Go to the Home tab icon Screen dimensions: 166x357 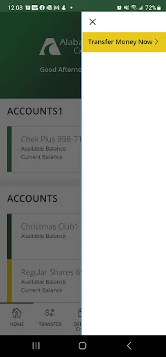pos(17,313)
